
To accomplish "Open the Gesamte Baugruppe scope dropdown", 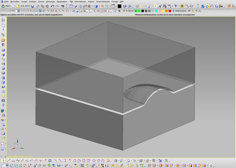I will coord(40,11).
